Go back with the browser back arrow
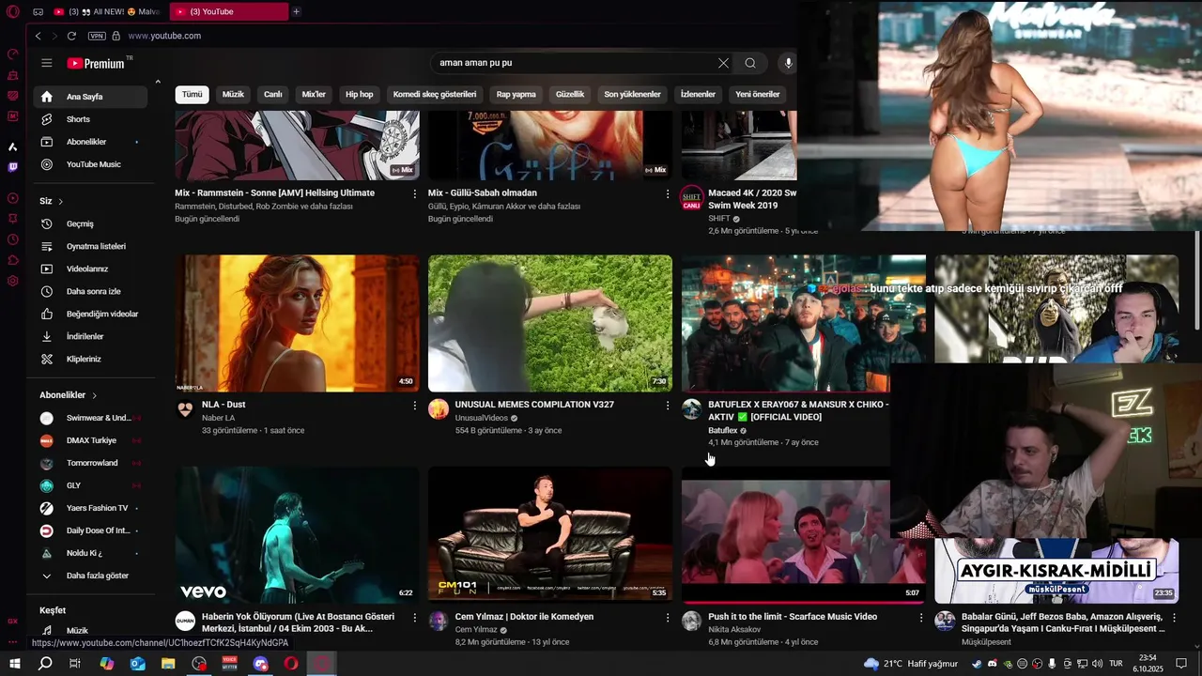This screenshot has height=676, width=1202. (x=38, y=36)
